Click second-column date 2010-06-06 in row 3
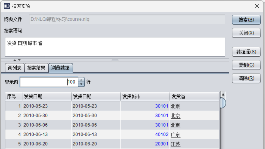This screenshot has width=265, height=149. pyautogui.click(x=85, y=125)
